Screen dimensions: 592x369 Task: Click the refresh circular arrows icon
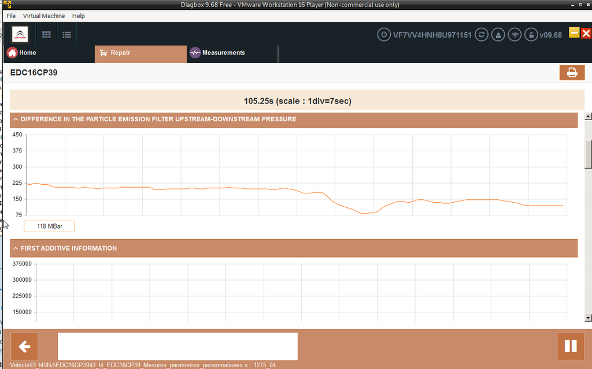(x=482, y=35)
